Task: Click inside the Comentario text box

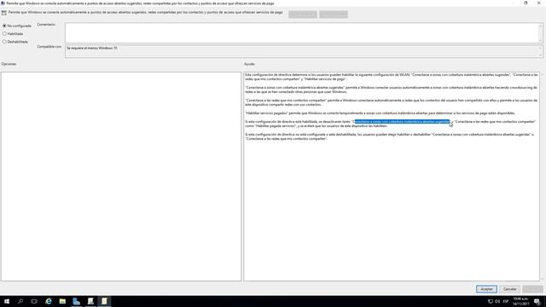Action: coord(301,33)
